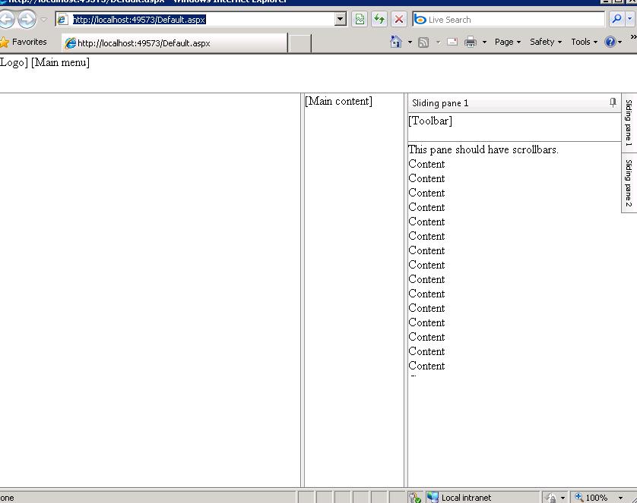Open the Safety menu
The height and width of the screenshot is (503, 637).
click(x=546, y=42)
